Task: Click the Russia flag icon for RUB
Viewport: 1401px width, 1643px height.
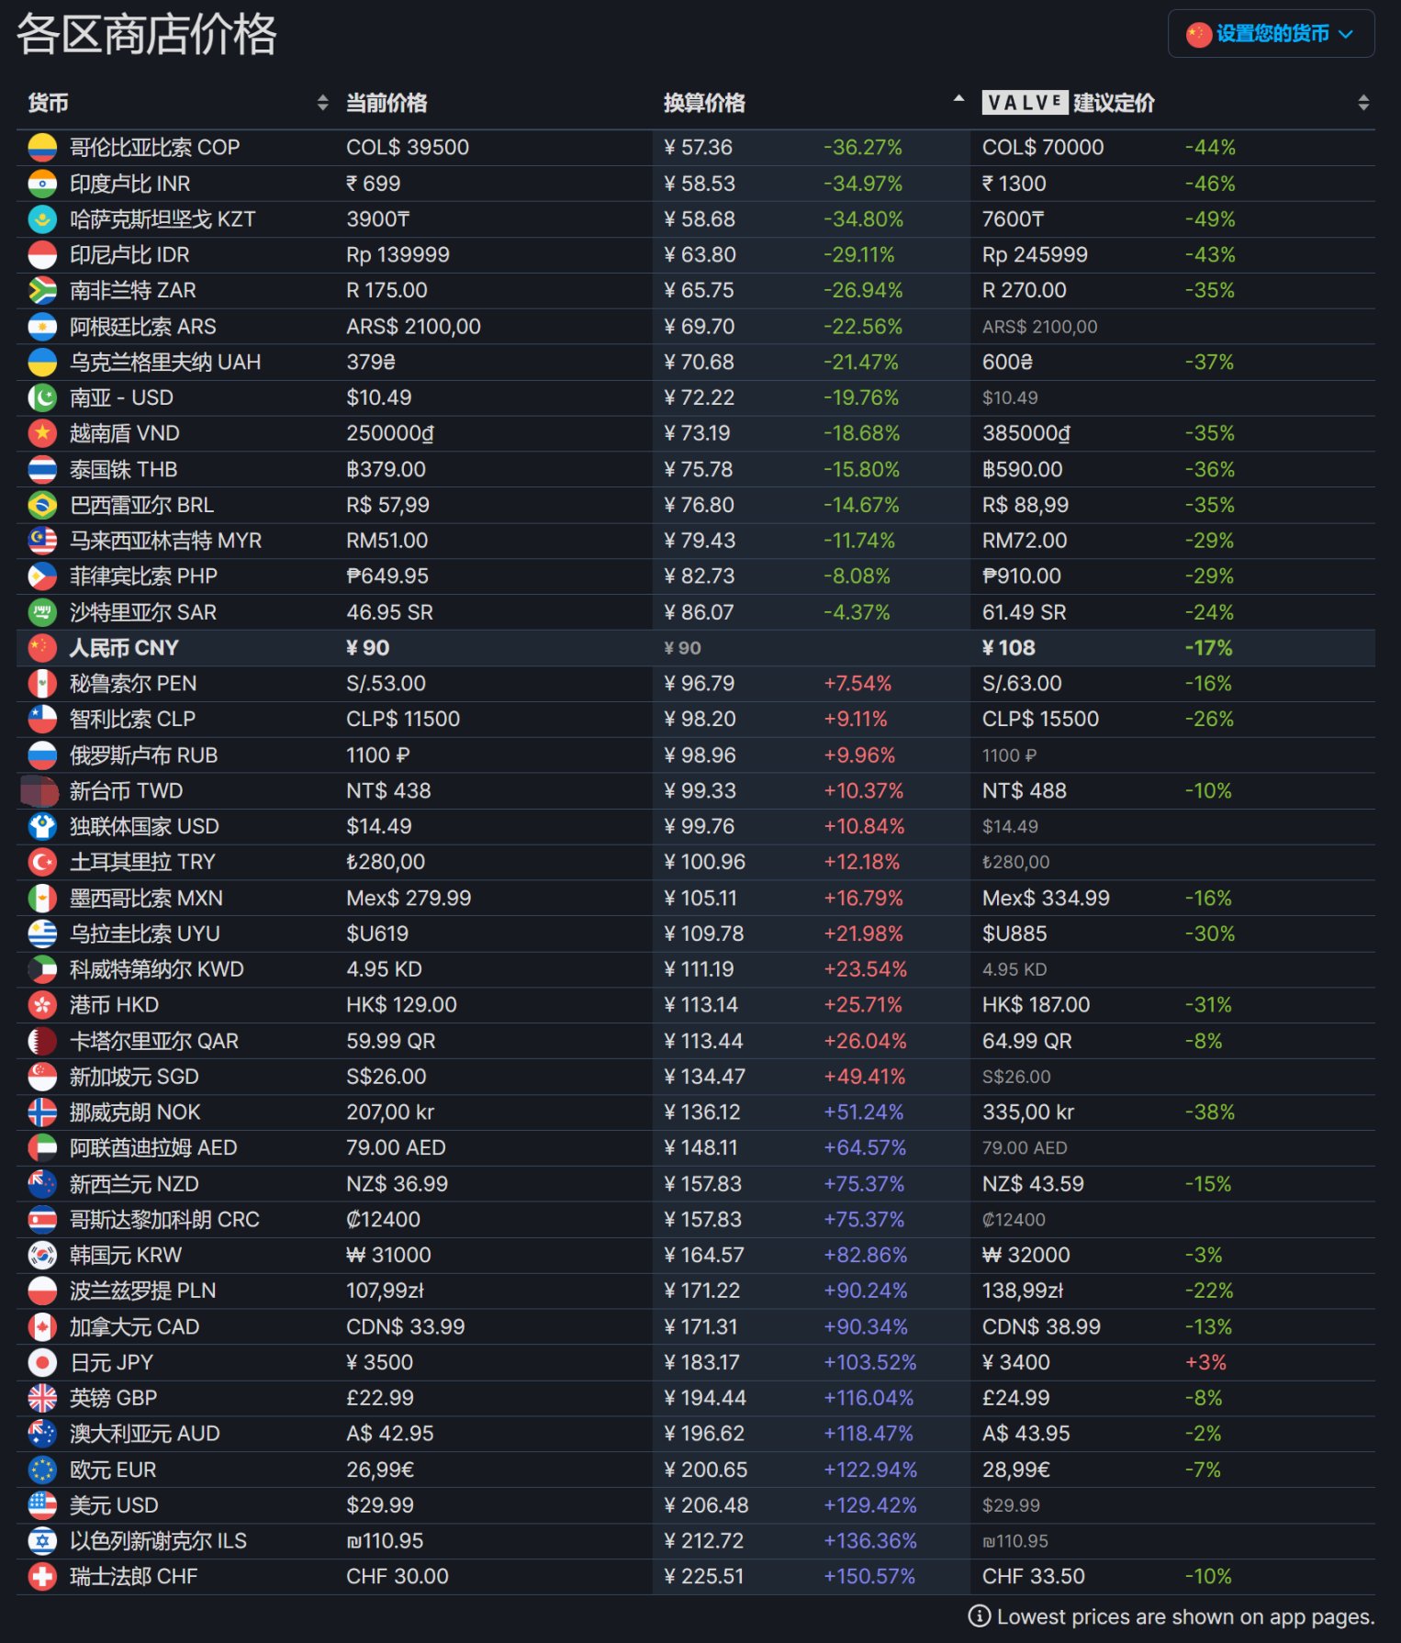Action: 42,755
